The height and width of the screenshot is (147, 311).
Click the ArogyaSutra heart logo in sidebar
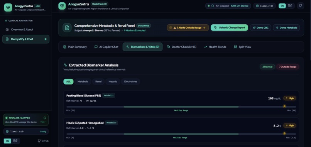click(8, 8)
